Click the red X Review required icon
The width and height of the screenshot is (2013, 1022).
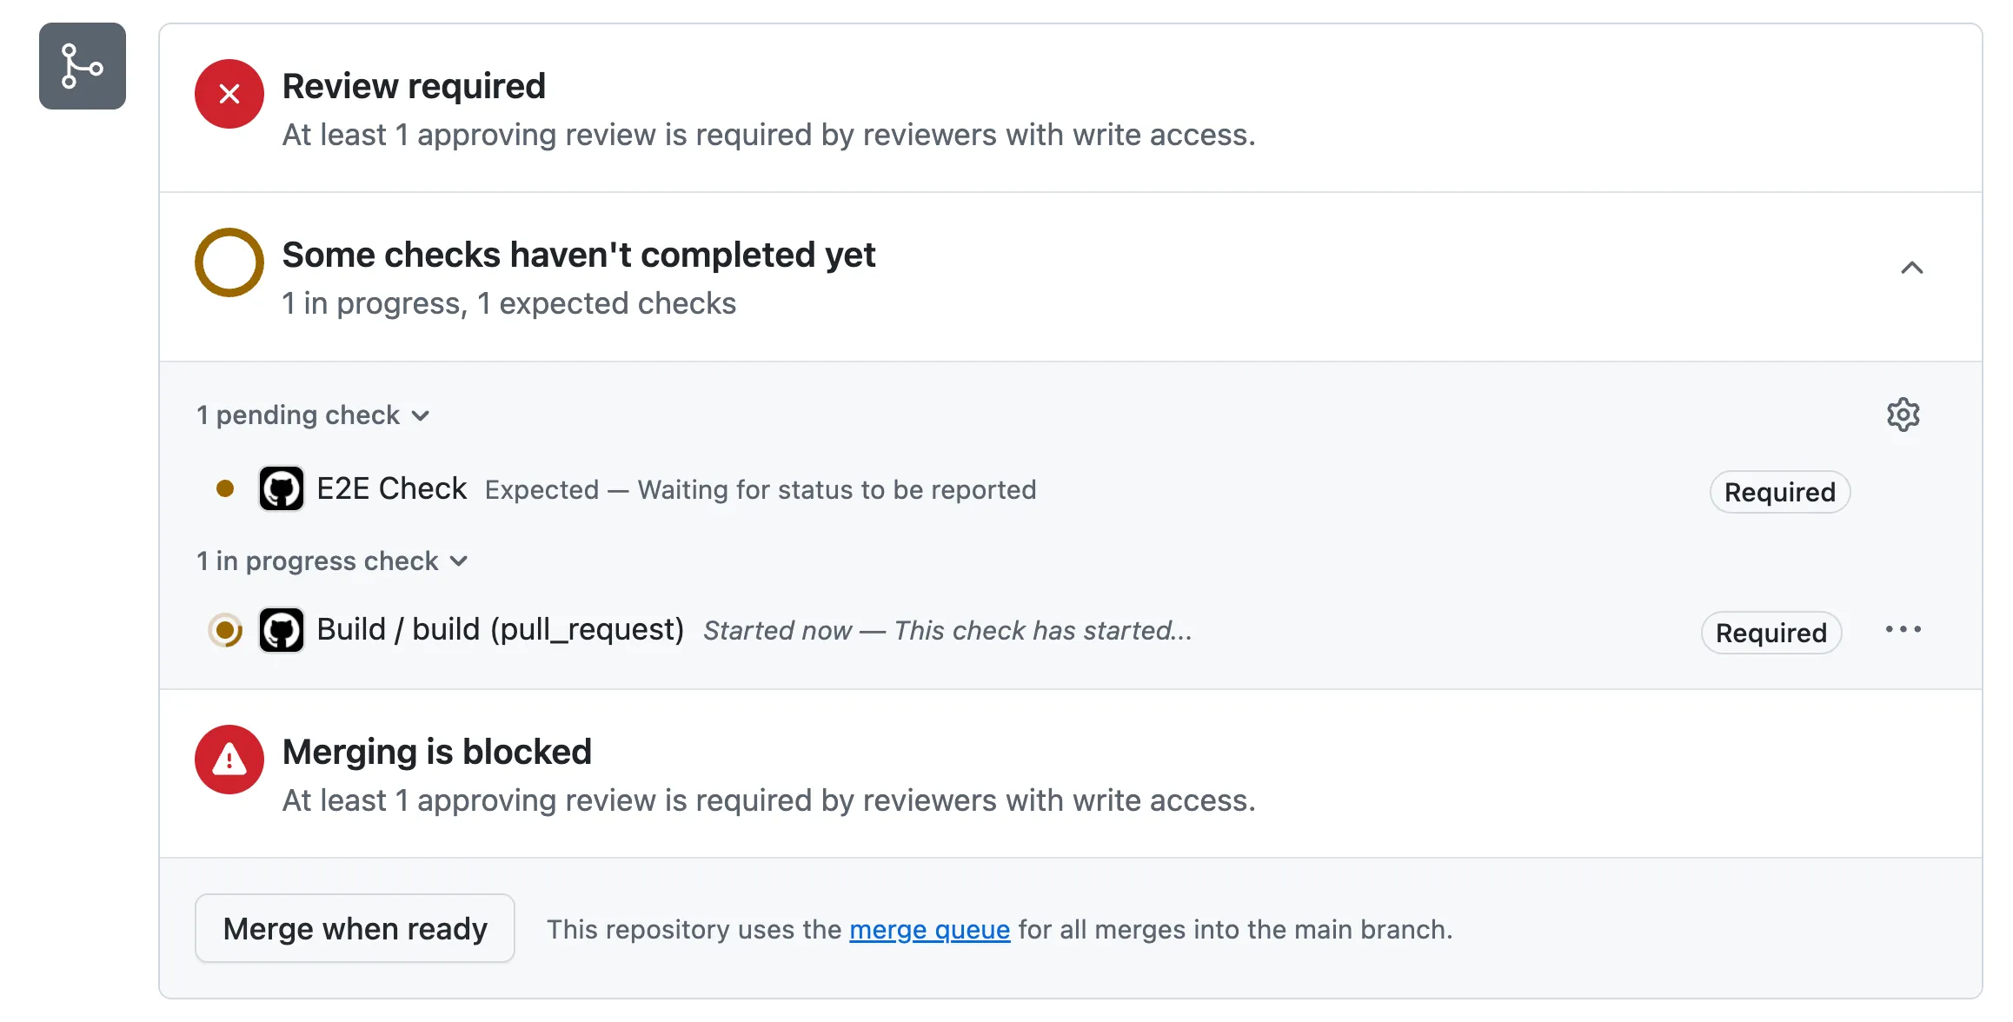pyautogui.click(x=229, y=94)
